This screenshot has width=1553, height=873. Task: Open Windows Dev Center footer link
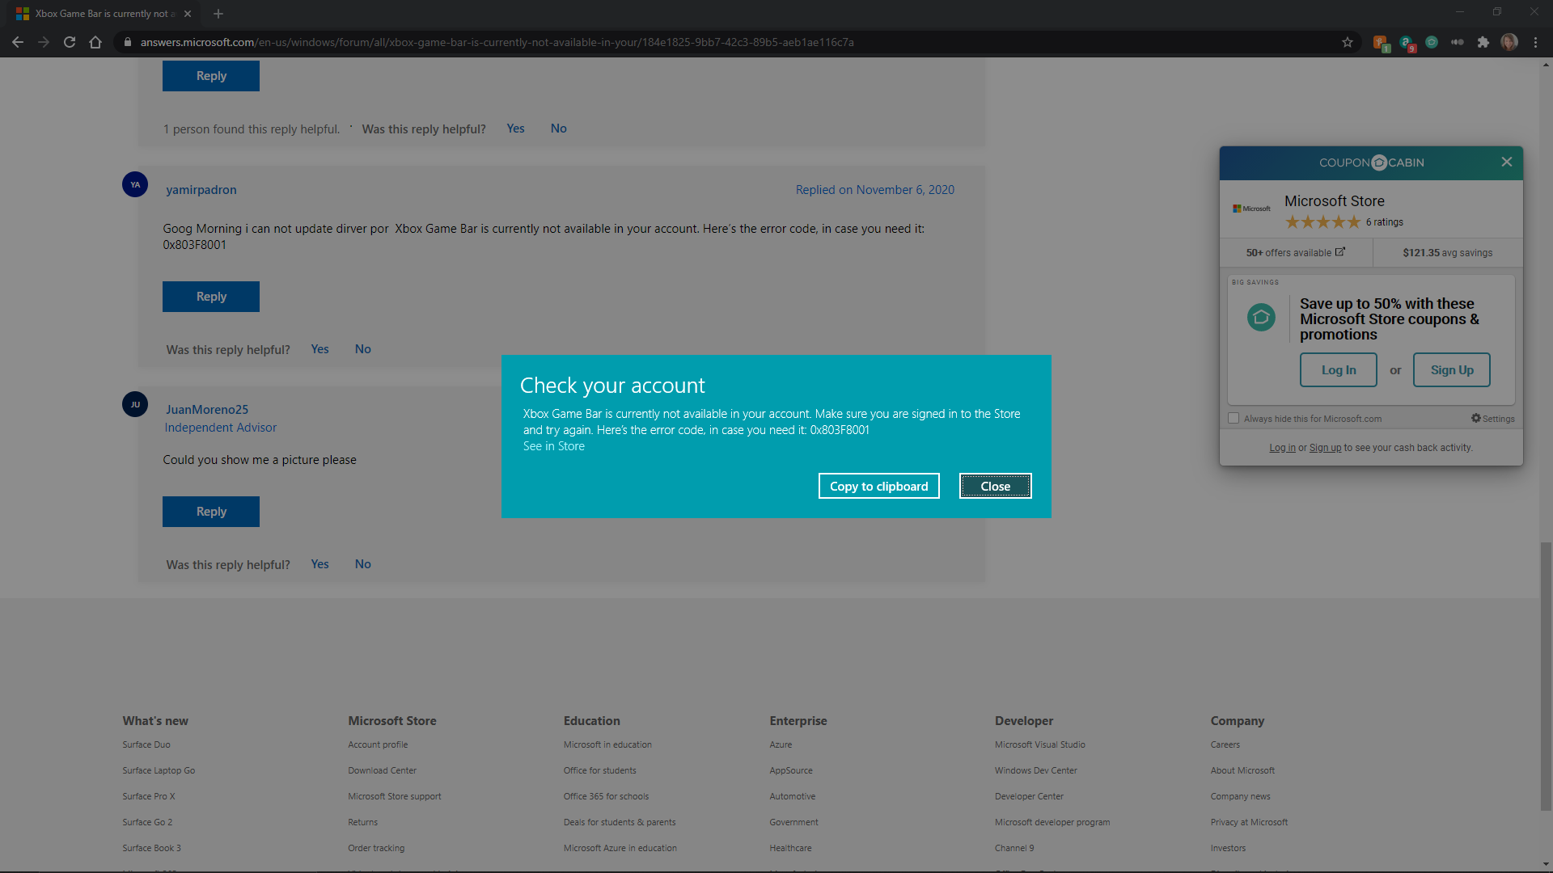point(1036,770)
